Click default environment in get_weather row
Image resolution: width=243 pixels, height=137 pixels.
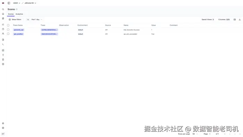tap(81, 34)
